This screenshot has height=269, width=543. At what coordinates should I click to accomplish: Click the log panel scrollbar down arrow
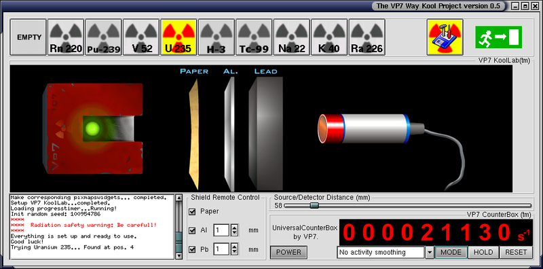click(179, 255)
